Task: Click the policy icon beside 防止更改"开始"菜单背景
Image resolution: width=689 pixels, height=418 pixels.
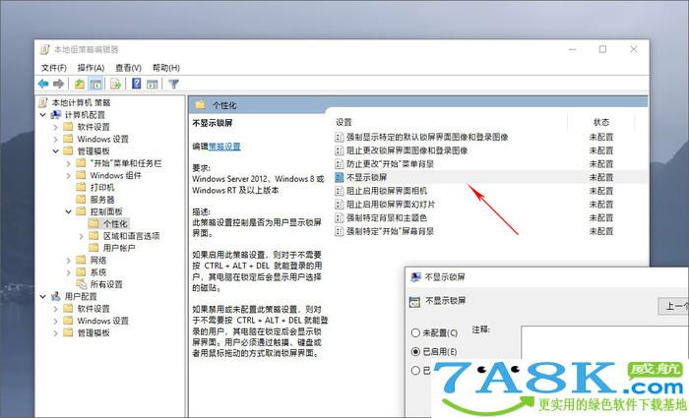Action: tap(340, 164)
